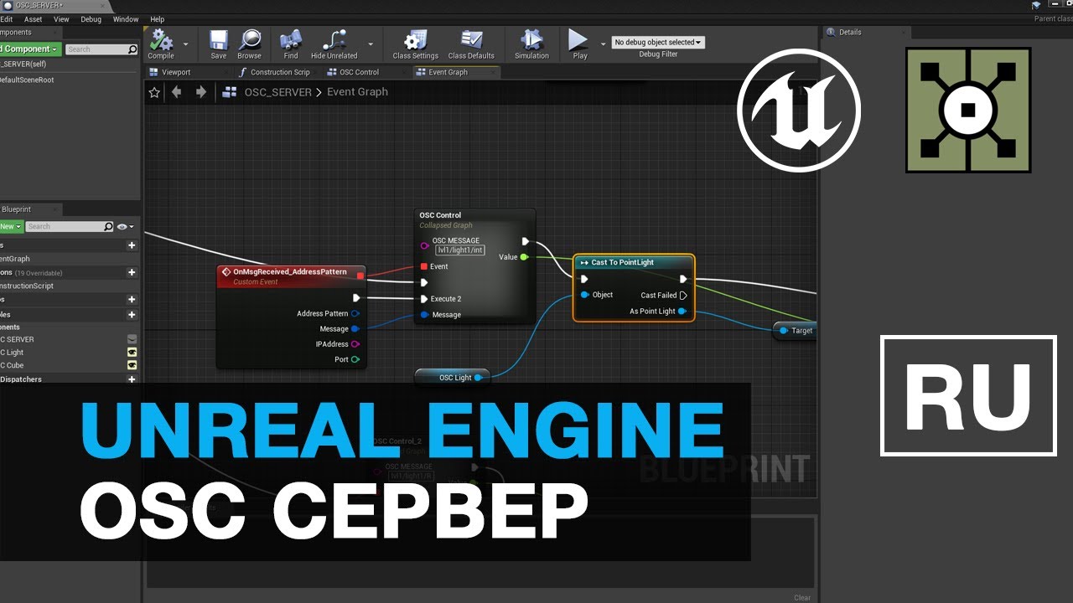Image resolution: width=1073 pixels, height=603 pixels.
Task: Click the Object input pin on Cast To PointLight
Action: [x=584, y=295]
